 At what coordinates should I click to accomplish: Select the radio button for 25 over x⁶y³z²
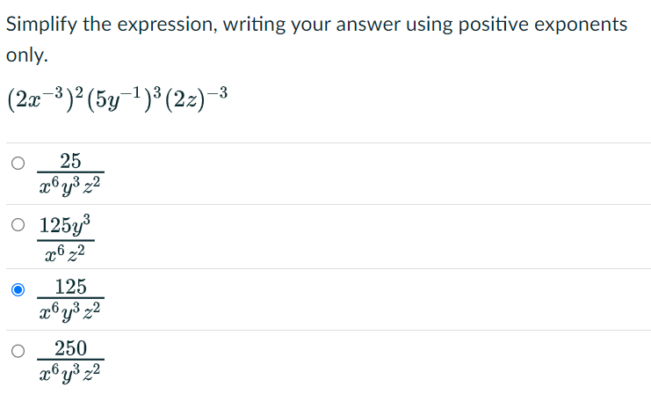pos(18,163)
